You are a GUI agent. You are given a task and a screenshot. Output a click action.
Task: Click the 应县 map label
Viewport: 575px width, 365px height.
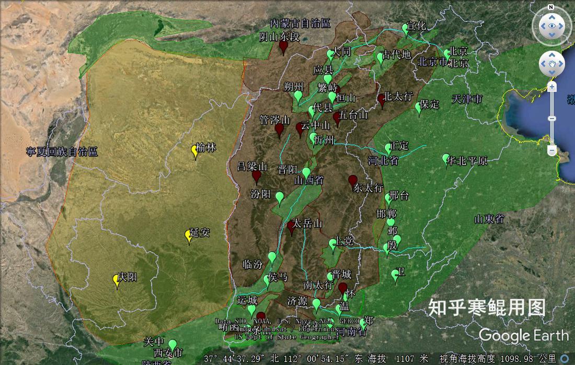pyautogui.click(x=323, y=69)
